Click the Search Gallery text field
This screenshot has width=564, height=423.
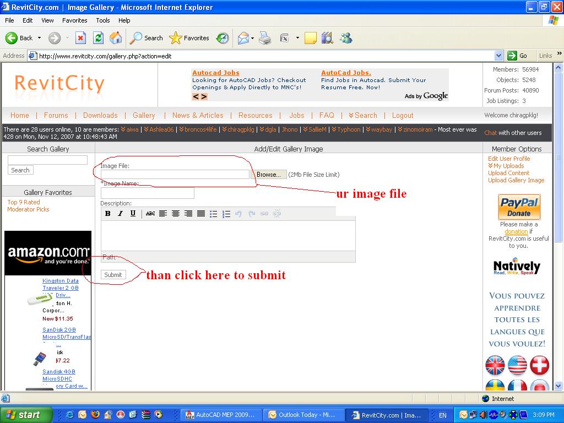coord(47,160)
